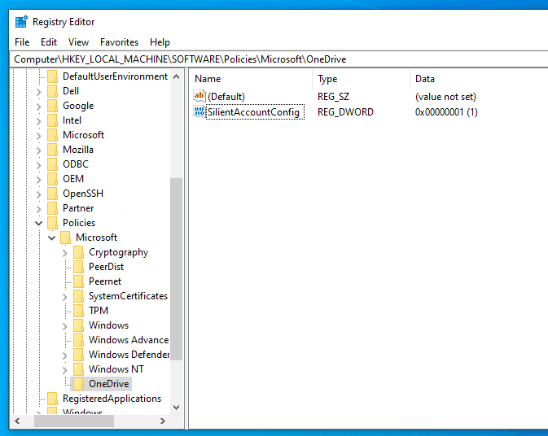Click the tree horizontal scroll right arrow
Viewport: 548px width, 436px height.
coord(163,421)
